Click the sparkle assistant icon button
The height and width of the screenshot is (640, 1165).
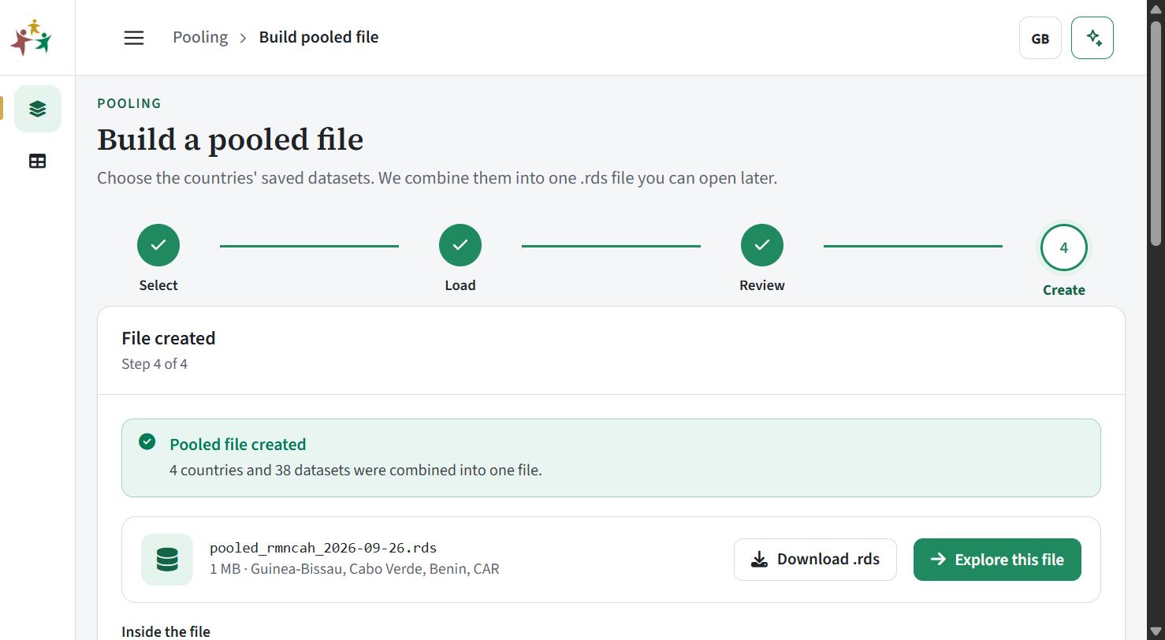pos(1092,38)
